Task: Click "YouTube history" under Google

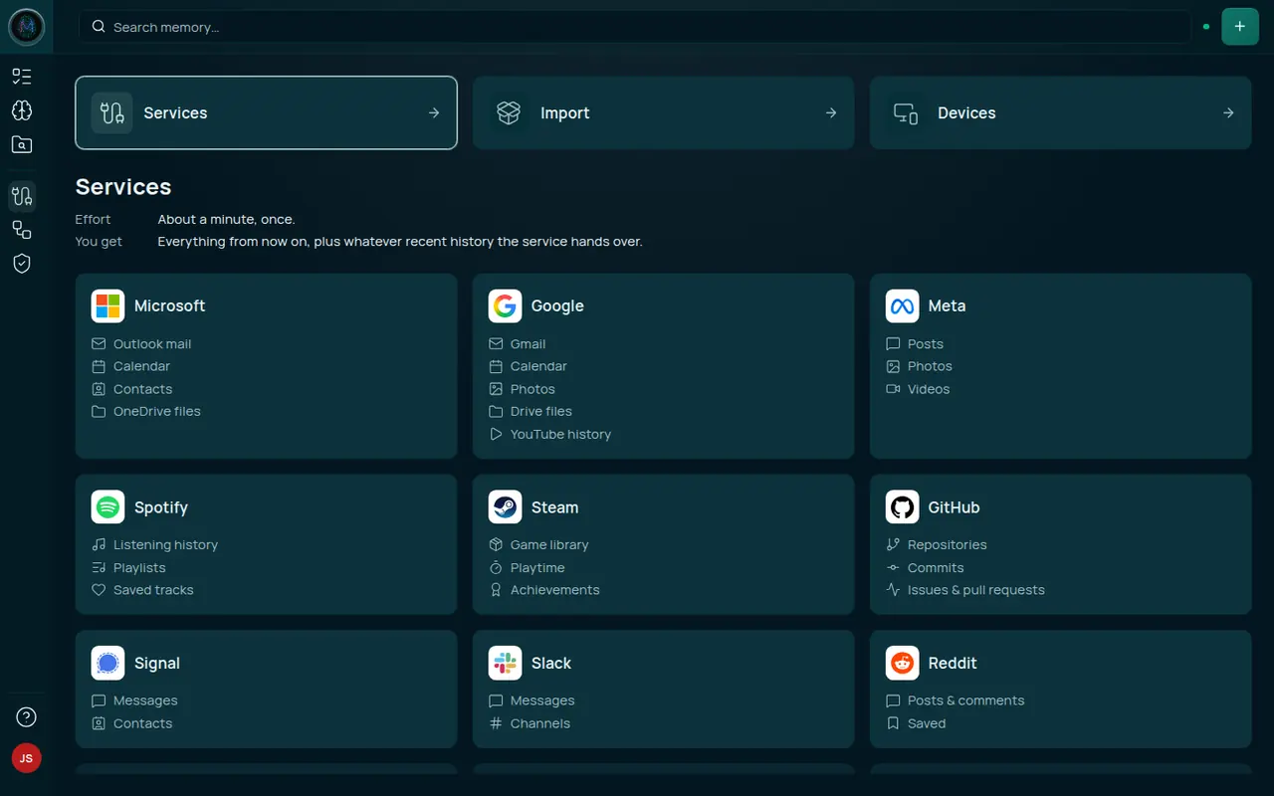Action: [560, 435]
